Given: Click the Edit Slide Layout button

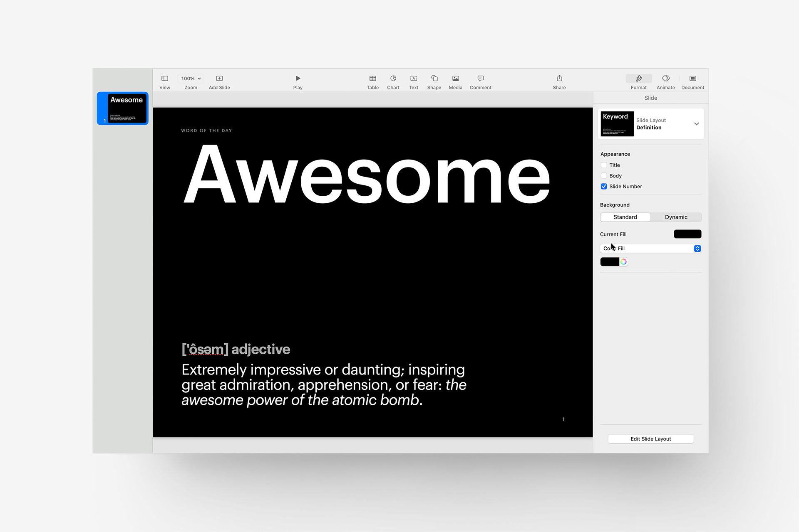Looking at the screenshot, I should [x=650, y=438].
